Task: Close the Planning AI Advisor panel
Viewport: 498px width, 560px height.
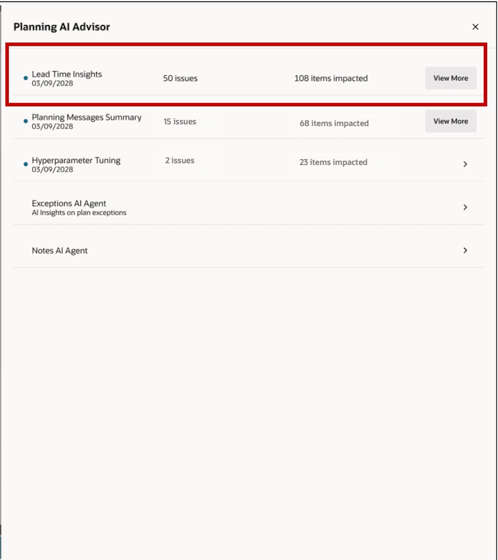Action: click(475, 26)
